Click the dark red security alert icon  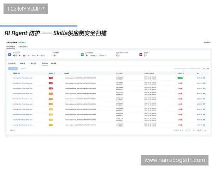141,55
